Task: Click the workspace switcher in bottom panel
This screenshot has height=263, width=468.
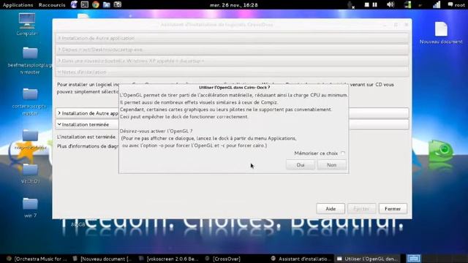Action: (414, 258)
